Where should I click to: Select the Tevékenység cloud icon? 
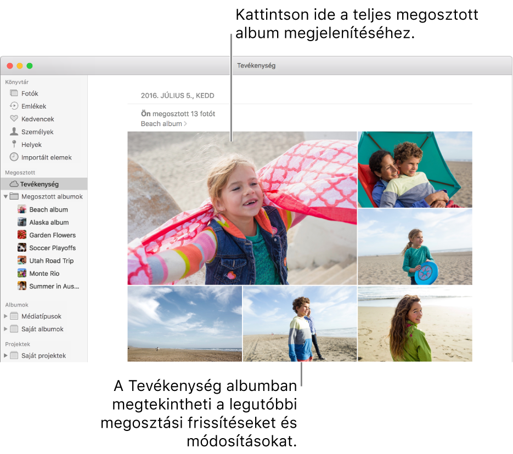click(x=14, y=184)
